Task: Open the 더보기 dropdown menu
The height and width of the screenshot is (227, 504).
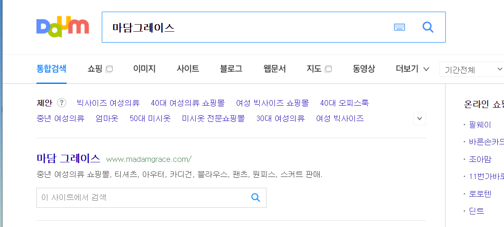Action: [412, 69]
